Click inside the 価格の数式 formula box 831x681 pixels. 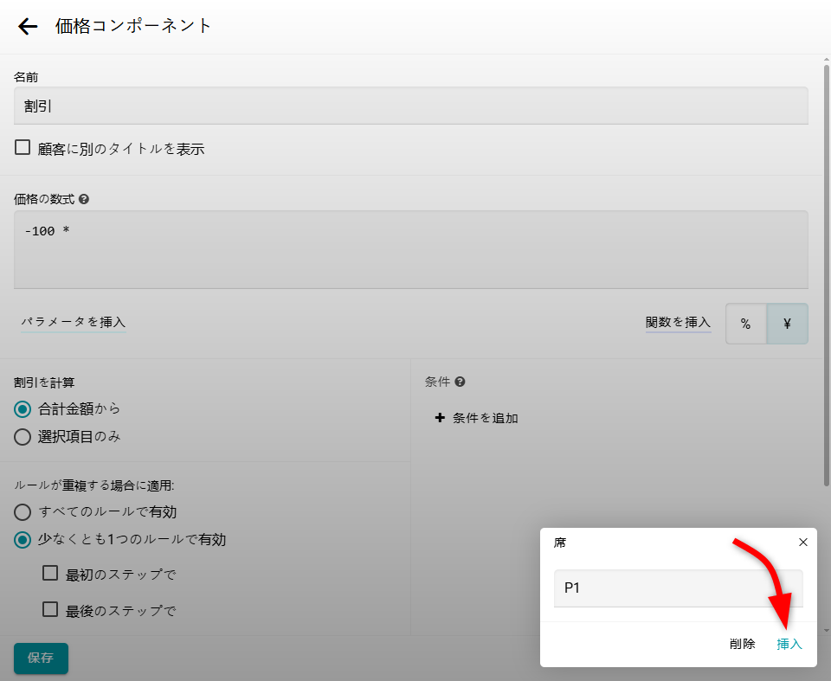410,249
